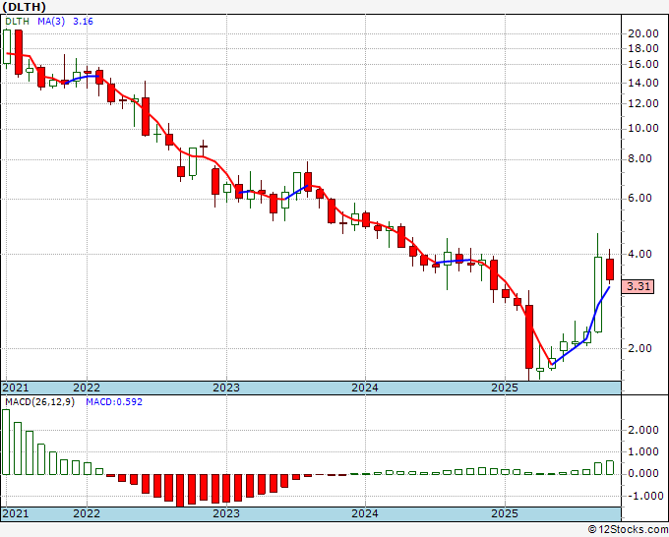Viewport: 669px width, 537px height.
Task: Click 2024 on the MACD timeline
Action: (365, 513)
